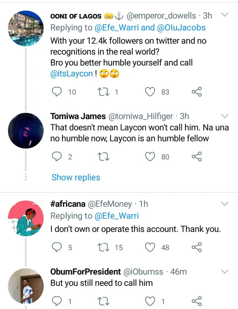Like Tomiwa James tweet
The height and width of the screenshot is (309, 238).
(150, 156)
